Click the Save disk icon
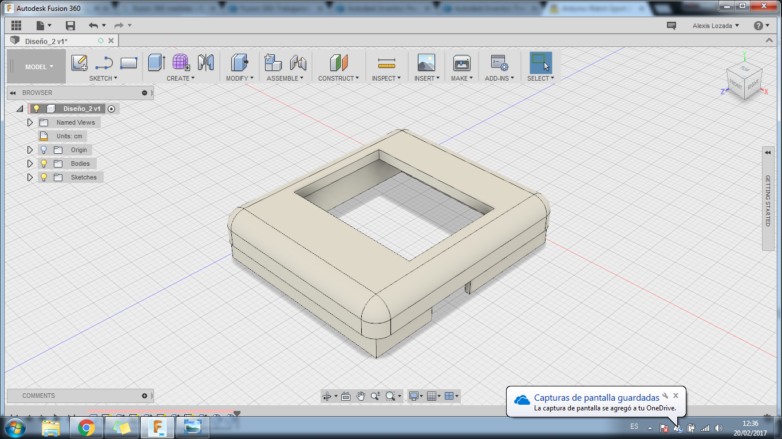 pos(70,26)
